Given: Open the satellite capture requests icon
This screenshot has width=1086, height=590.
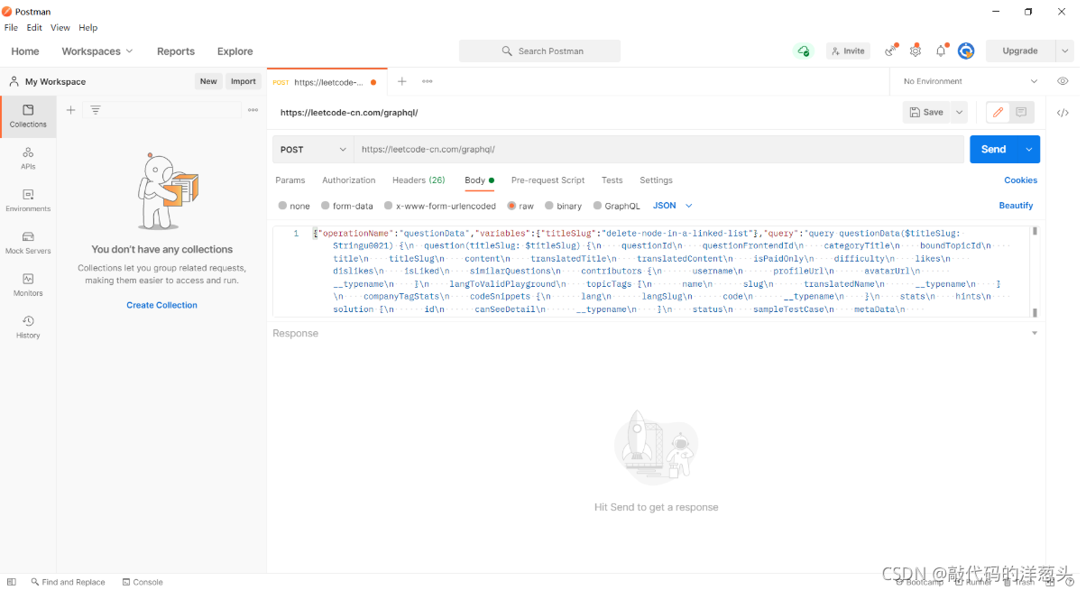Looking at the screenshot, I should coord(891,51).
